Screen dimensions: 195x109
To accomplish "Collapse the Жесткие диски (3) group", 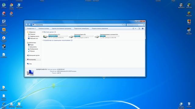I will [42, 32].
